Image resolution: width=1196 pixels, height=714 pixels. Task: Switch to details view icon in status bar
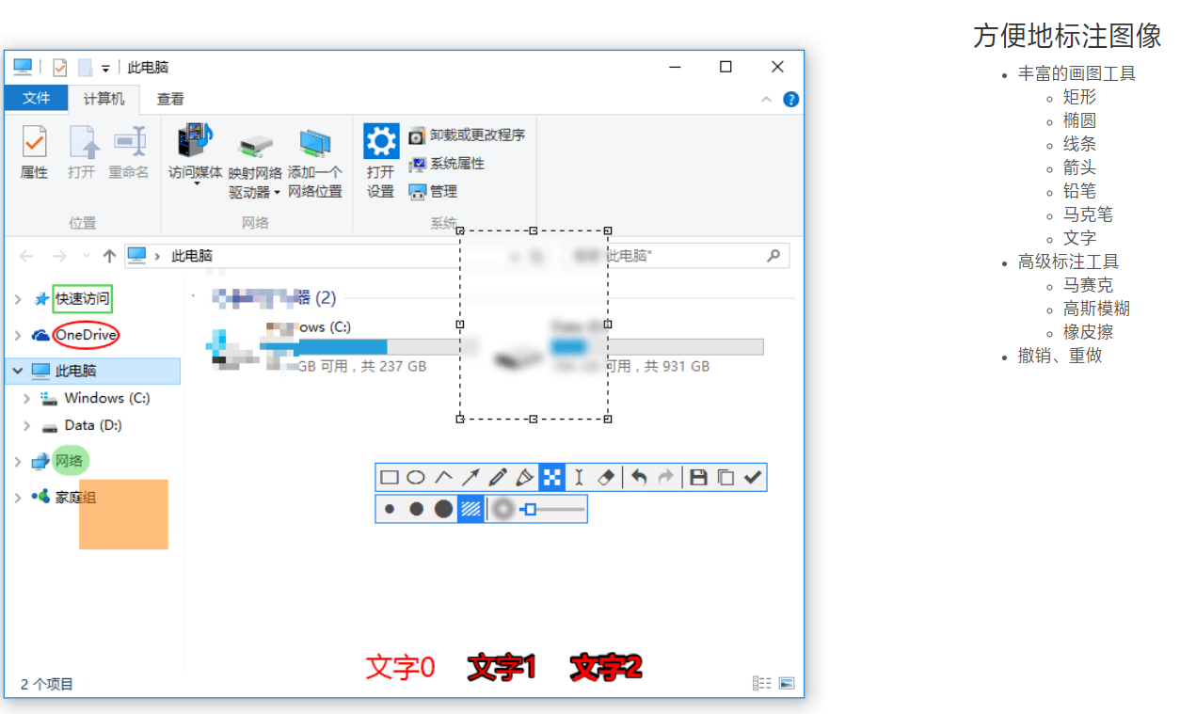(x=762, y=684)
